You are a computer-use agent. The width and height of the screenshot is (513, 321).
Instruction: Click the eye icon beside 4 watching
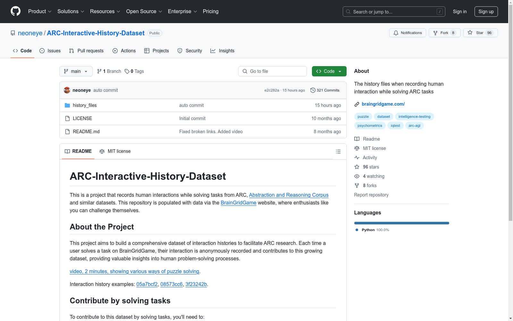(x=357, y=176)
